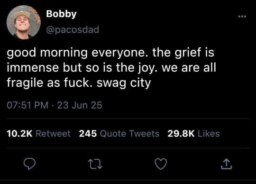The width and height of the screenshot is (256, 184).
Task: Click the 29.8K likes number
Action: [181, 133]
